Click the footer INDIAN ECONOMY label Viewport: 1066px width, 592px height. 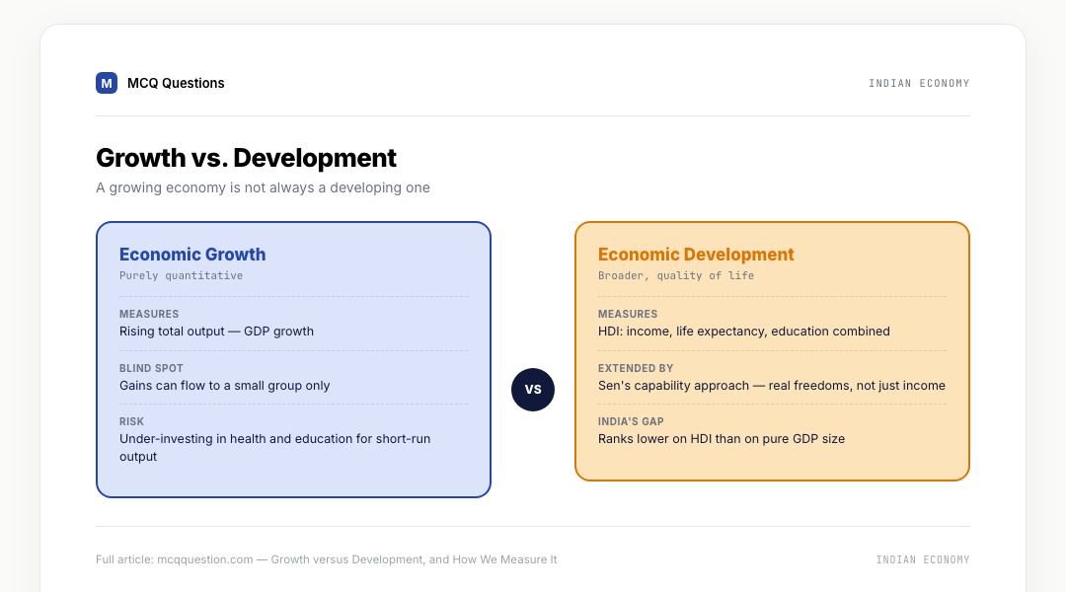[923, 559]
